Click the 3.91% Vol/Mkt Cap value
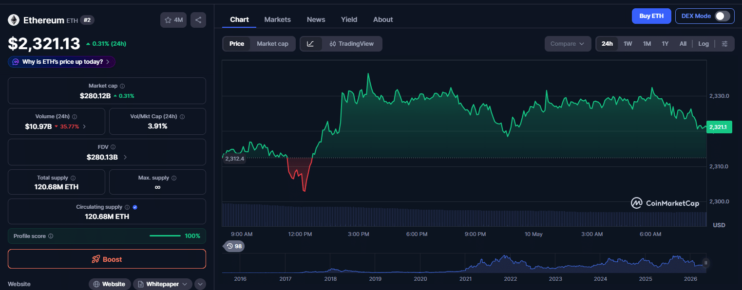This screenshot has width=742, height=290. tap(157, 127)
